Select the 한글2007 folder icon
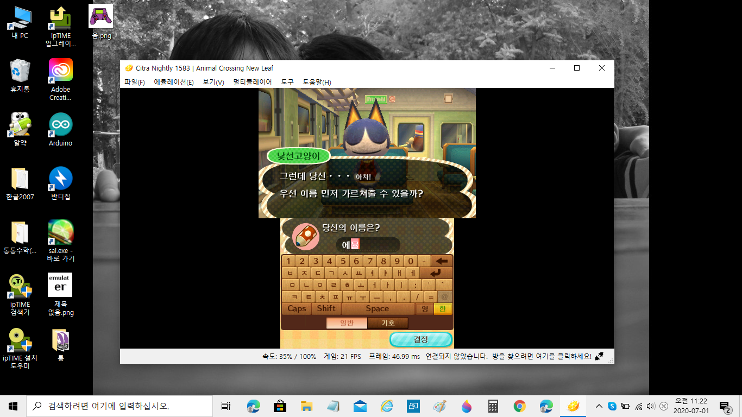 (20, 184)
